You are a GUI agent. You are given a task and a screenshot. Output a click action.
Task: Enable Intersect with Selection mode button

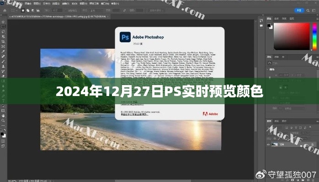tap(38, 10)
